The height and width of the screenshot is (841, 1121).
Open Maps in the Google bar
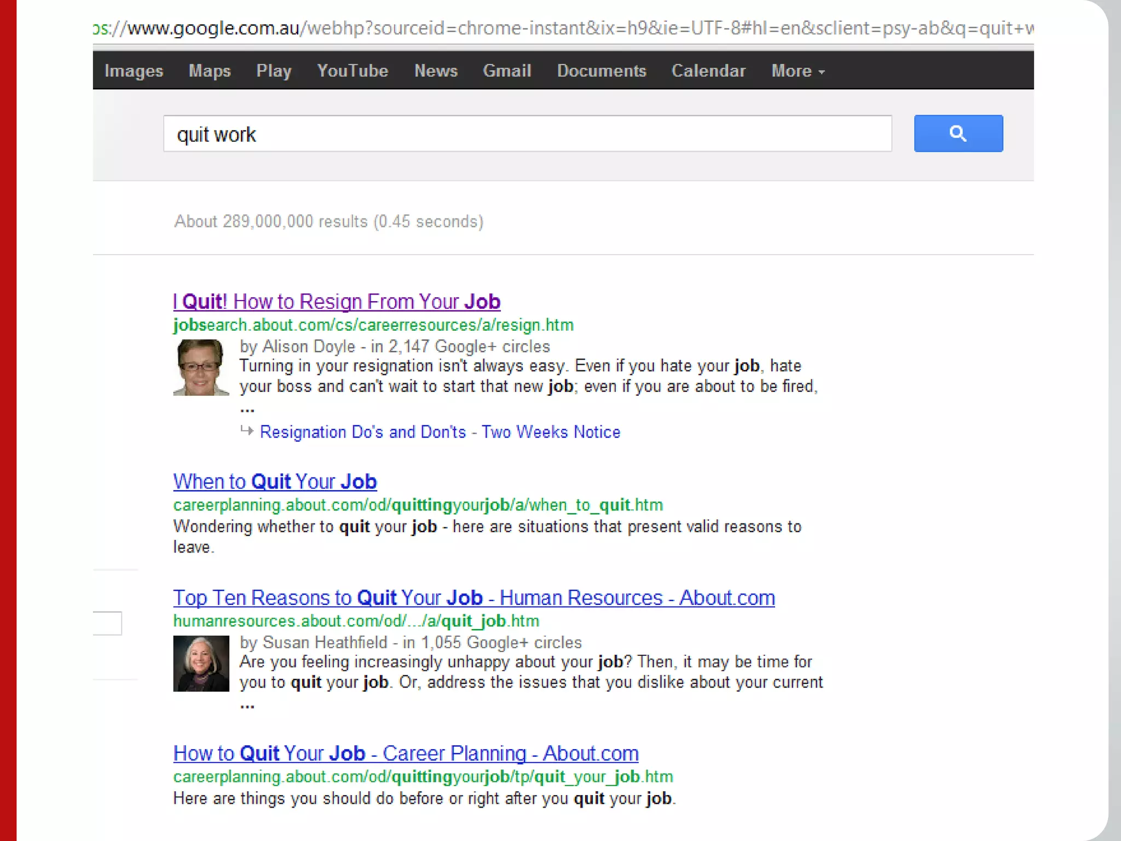point(210,71)
